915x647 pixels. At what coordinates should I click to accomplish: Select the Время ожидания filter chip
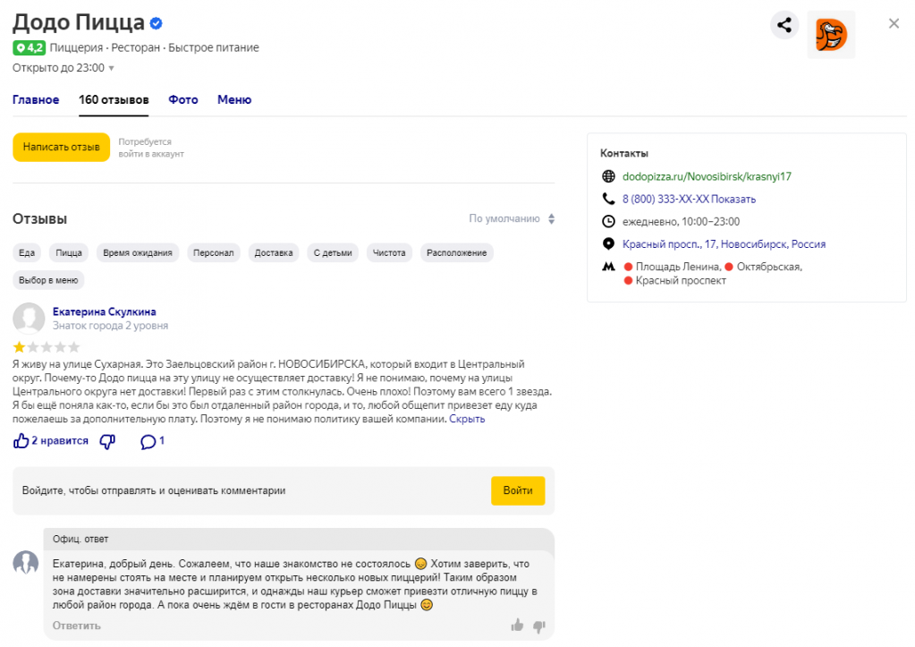point(138,253)
